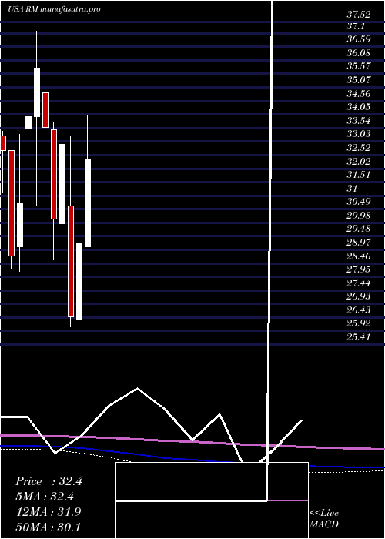385x539 pixels.
Task: Click the 28.46 price axis label
Action: [359, 256]
